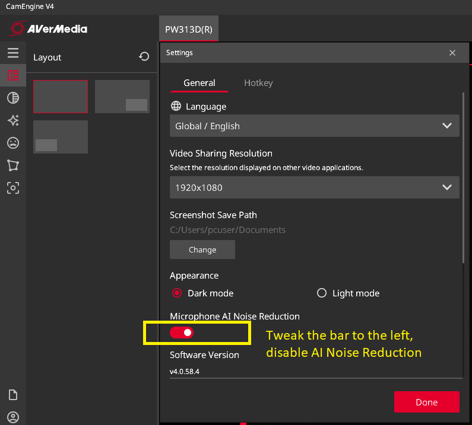The width and height of the screenshot is (472, 425).
Task: Click the red Done button
Action: tap(426, 402)
